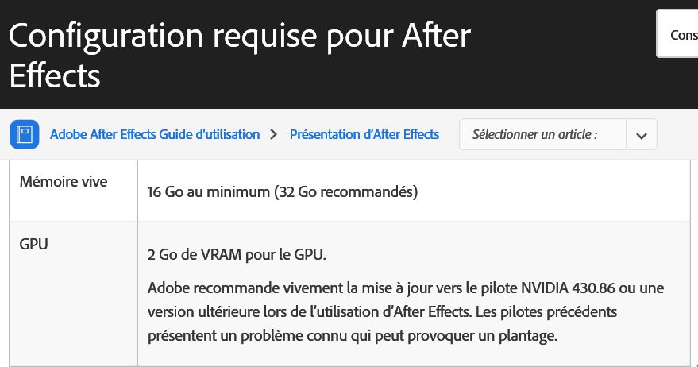Click the breadcrumb chevron separator arrow
This screenshot has height=367, width=698.
[x=274, y=134]
